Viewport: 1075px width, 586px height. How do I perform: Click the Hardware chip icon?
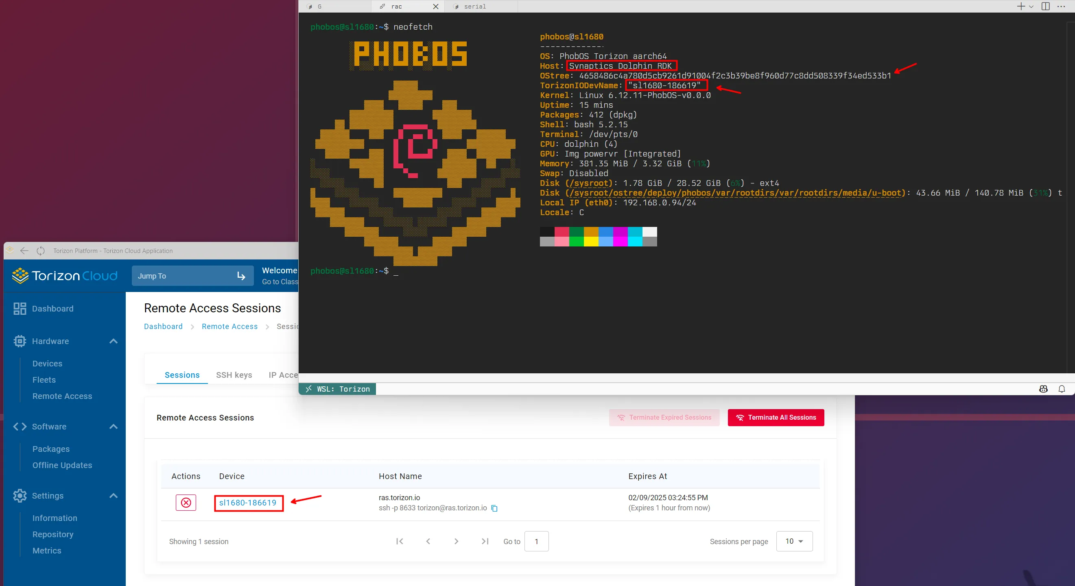pyautogui.click(x=20, y=341)
